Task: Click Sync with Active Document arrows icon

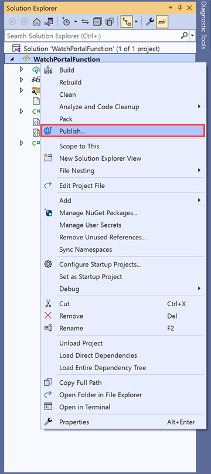Action: (x=85, y=22)
